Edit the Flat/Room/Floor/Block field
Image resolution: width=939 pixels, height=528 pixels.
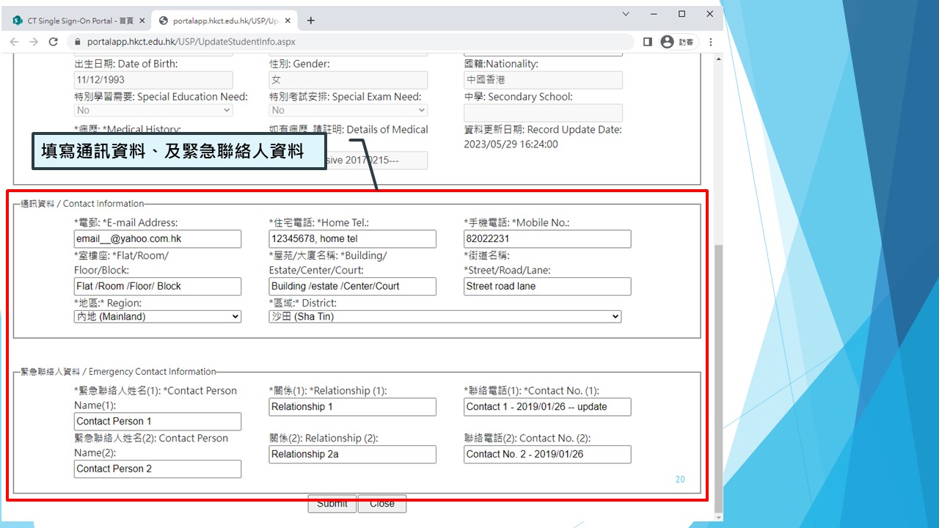[158, 286]
